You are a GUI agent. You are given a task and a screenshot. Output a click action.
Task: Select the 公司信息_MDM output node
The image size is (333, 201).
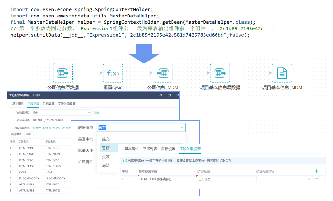[x=162, y=73]
